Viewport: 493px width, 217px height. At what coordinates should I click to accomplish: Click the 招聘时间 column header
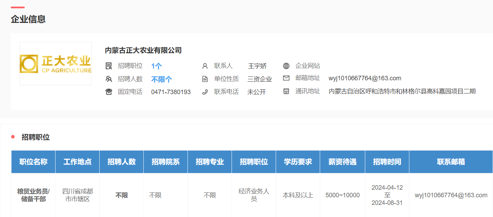click(387, 162)
